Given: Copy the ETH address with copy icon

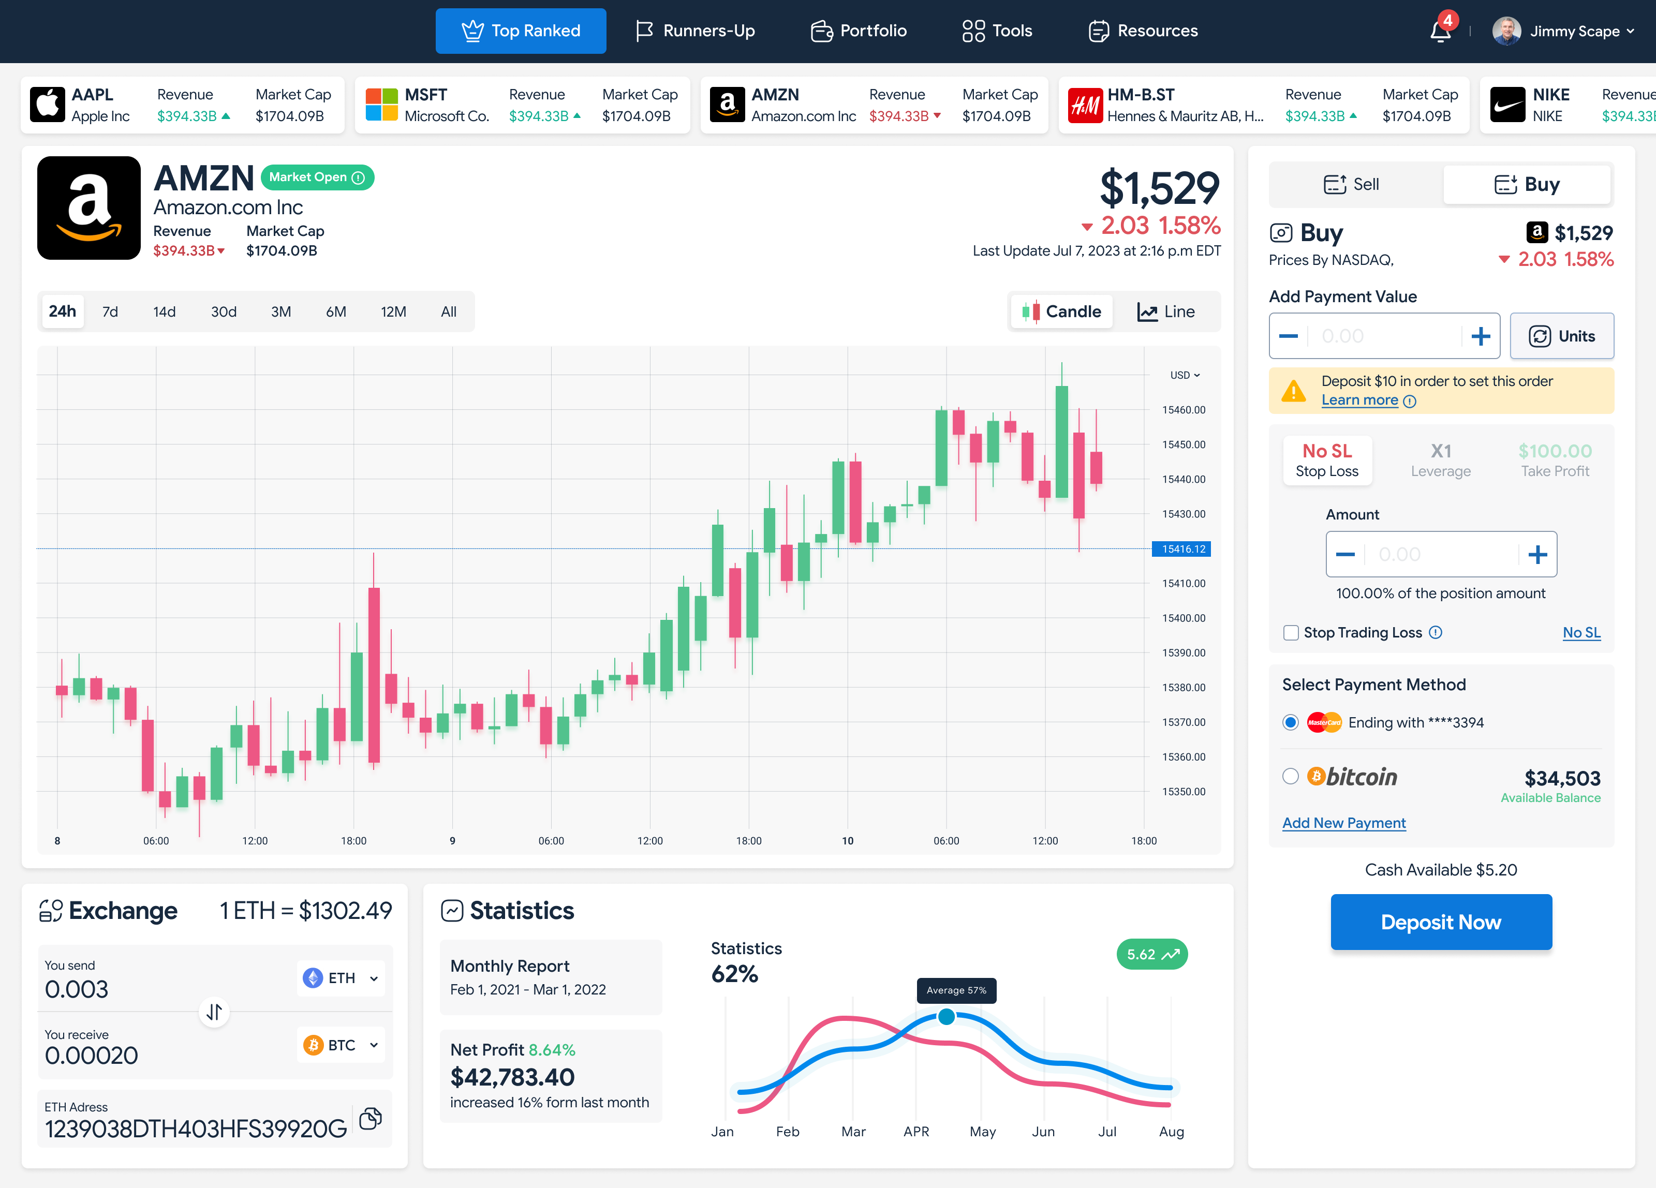Looking at the screenshot, I should [370, 1119].
